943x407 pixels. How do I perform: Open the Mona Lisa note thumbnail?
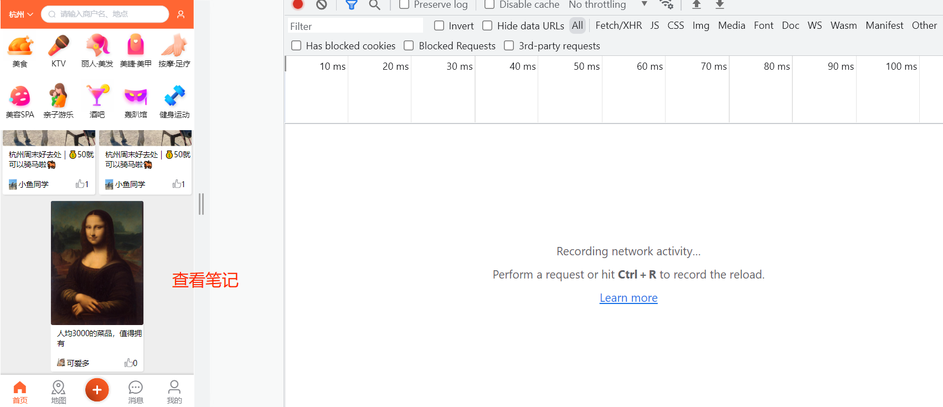tap(97, 263)
